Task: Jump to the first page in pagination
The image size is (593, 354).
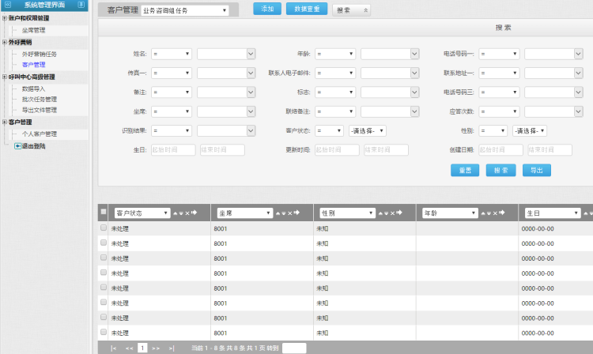Action: point(114,348)
